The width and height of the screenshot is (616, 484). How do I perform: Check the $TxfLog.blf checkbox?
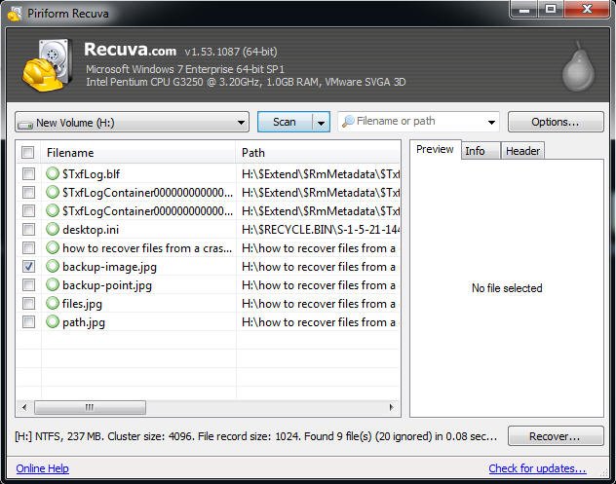[x=28, y=173]
